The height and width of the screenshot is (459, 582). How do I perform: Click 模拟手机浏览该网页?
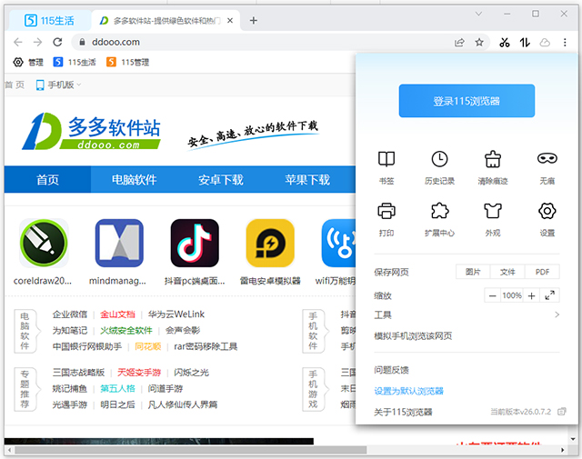[x=413, y=335]
